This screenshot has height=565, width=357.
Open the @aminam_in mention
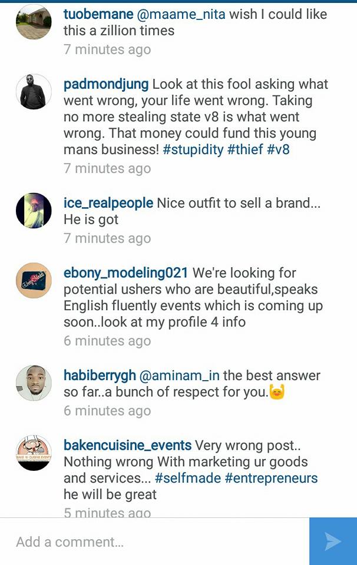(179, 375)
